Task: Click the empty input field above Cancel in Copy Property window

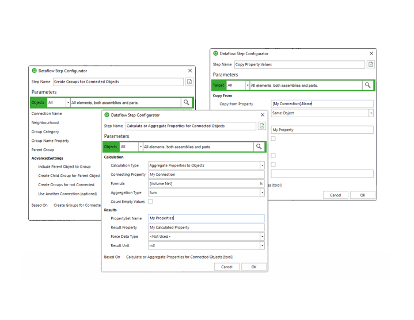Action: click(322, 174)
